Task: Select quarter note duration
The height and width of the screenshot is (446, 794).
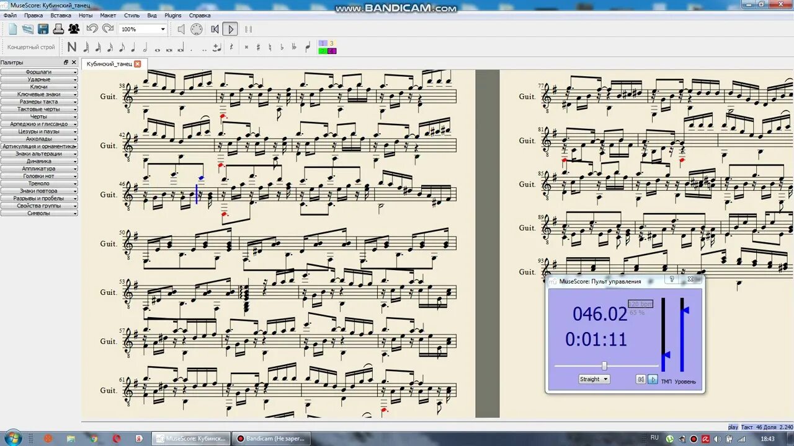Action: coord(133,47)
